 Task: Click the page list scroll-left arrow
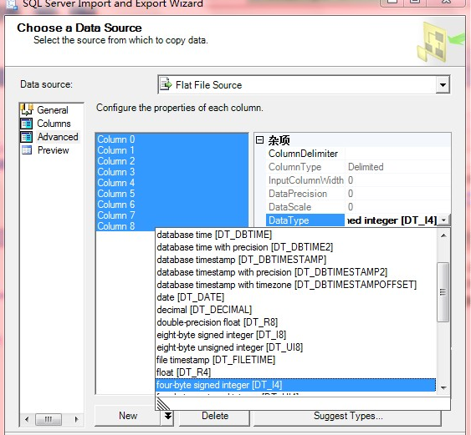click(x=27, y=419)
